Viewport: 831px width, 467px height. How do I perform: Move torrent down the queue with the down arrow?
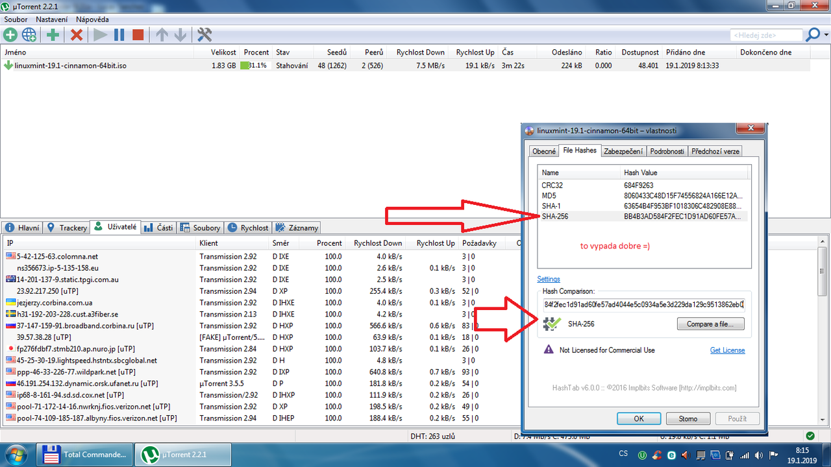pos(180,35)
